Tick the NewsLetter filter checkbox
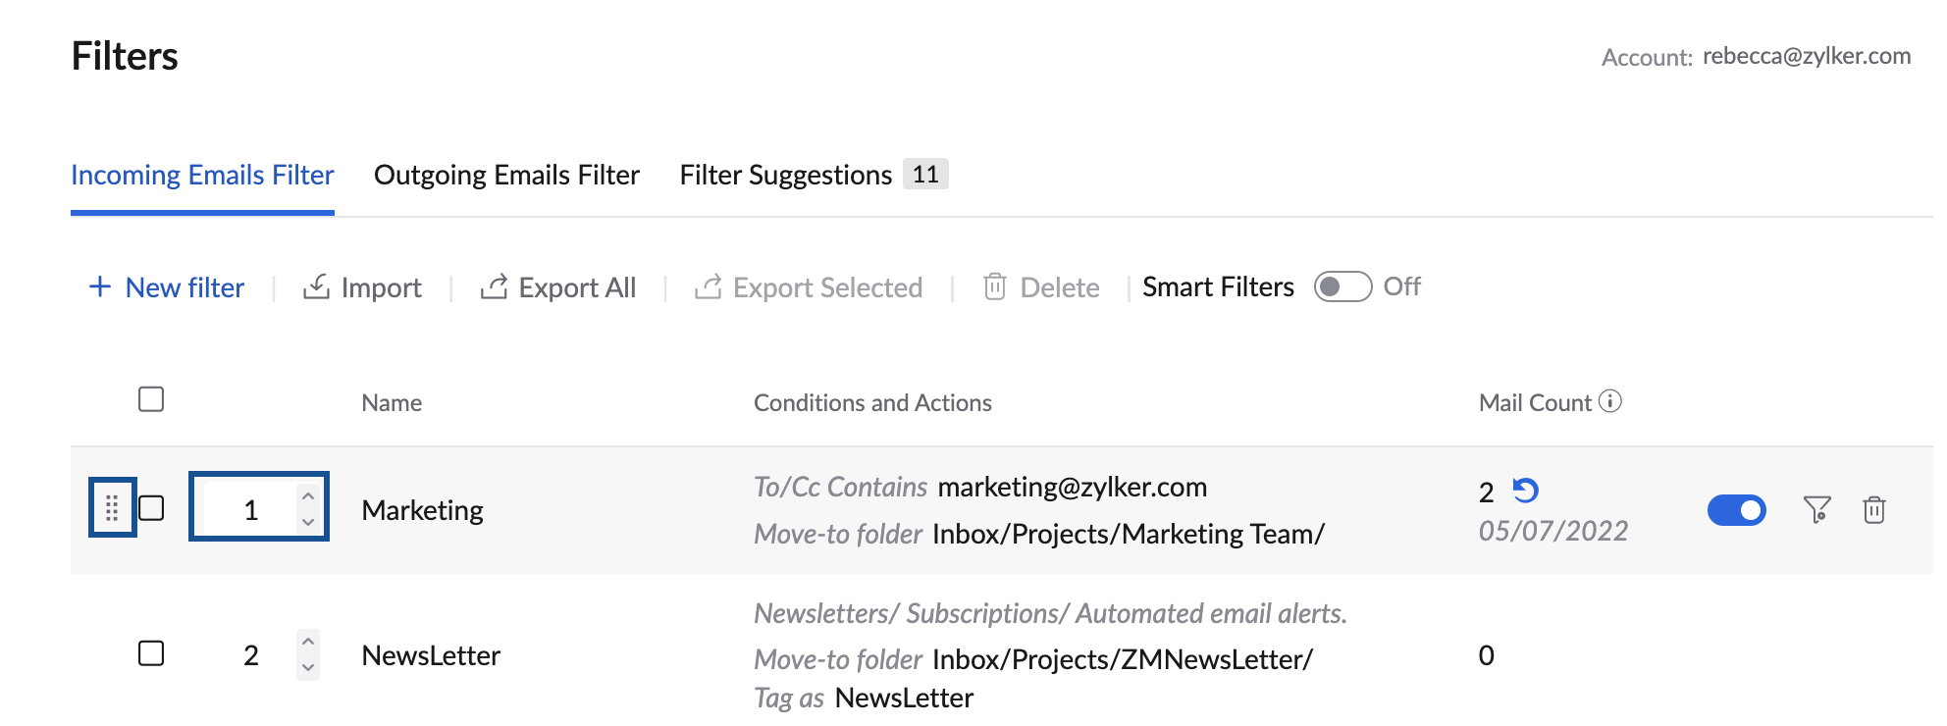This screenshot has height=726, width=1947. 152,655
